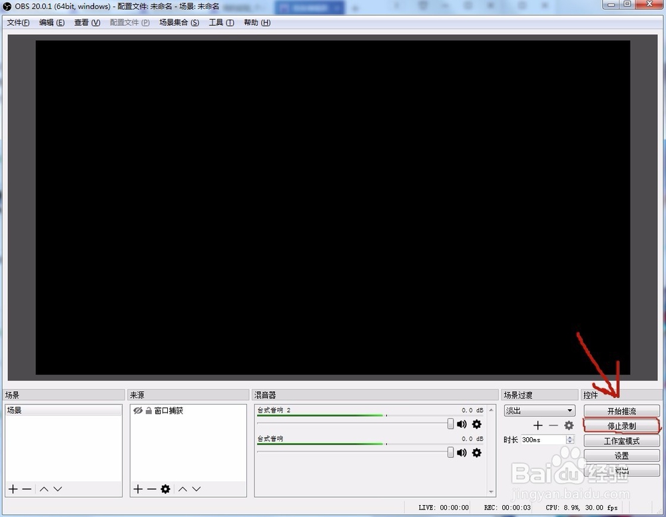Open transition properties gear icon
666x517 pixels.
click(569, 425)
